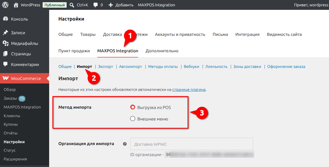Go to Статус submenu
The height and width of the screenshot is (167, 329).
point(10,150)
